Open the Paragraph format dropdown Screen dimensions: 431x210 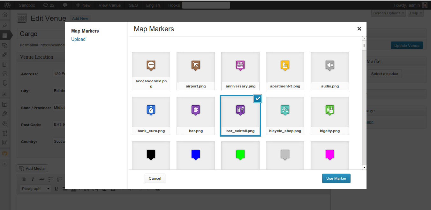click(35, 189)
